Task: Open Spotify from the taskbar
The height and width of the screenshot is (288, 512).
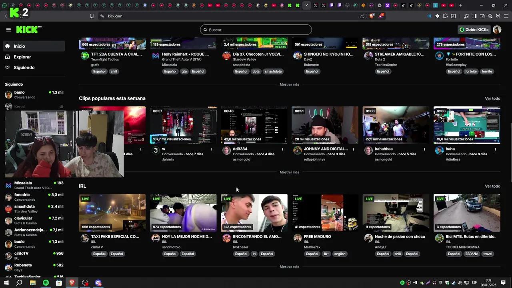Action: point(46,283)
